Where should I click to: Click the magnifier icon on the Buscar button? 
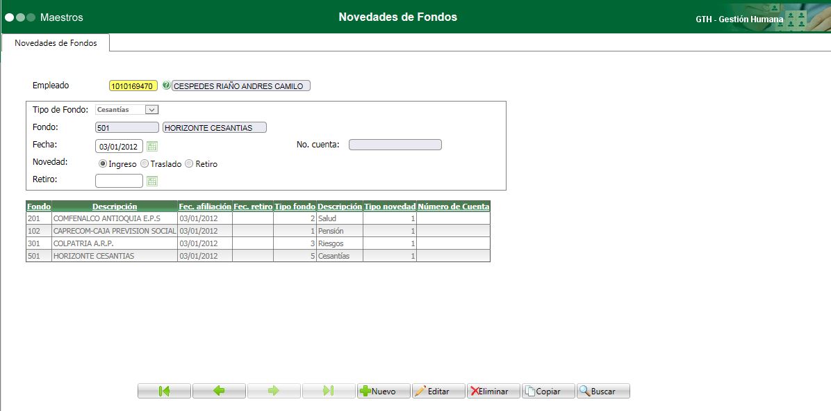(x=584, y=391)
